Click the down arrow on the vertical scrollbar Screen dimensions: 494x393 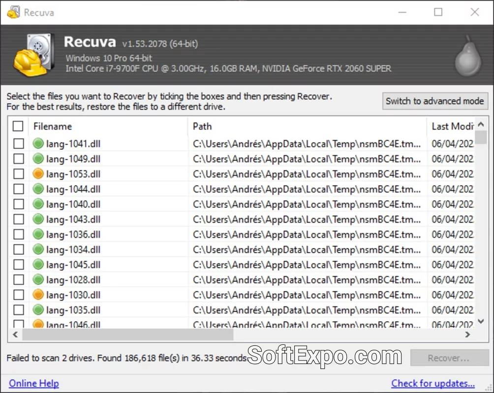pyautogui.click(x=480, y=321)
